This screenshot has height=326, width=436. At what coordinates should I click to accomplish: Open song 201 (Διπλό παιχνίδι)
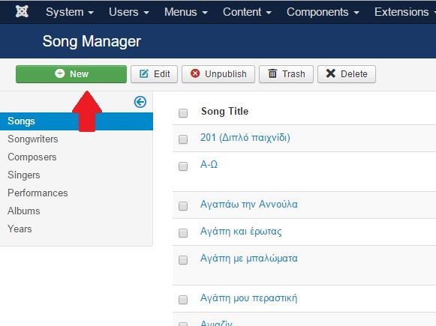coord(245,138)
